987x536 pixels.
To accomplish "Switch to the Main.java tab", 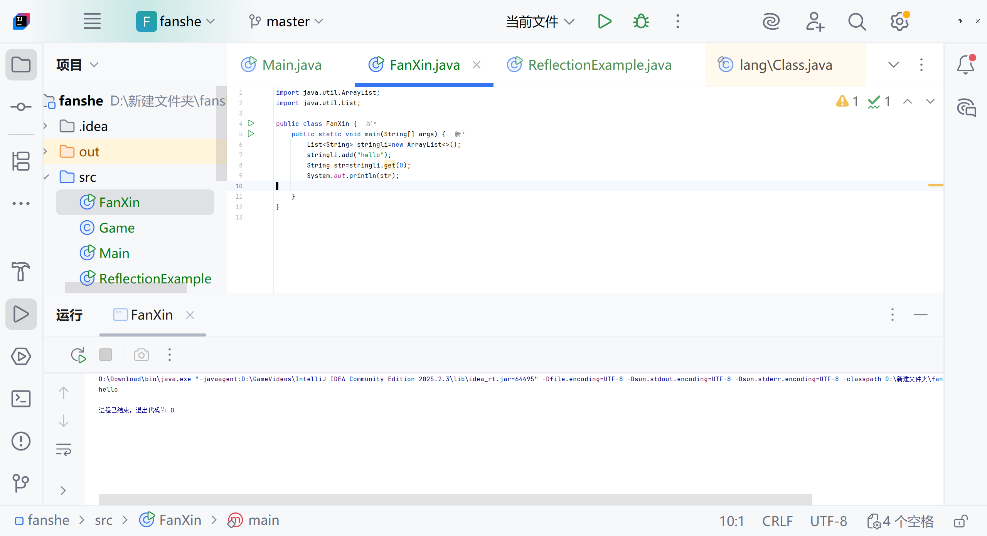I will (291, 65).
